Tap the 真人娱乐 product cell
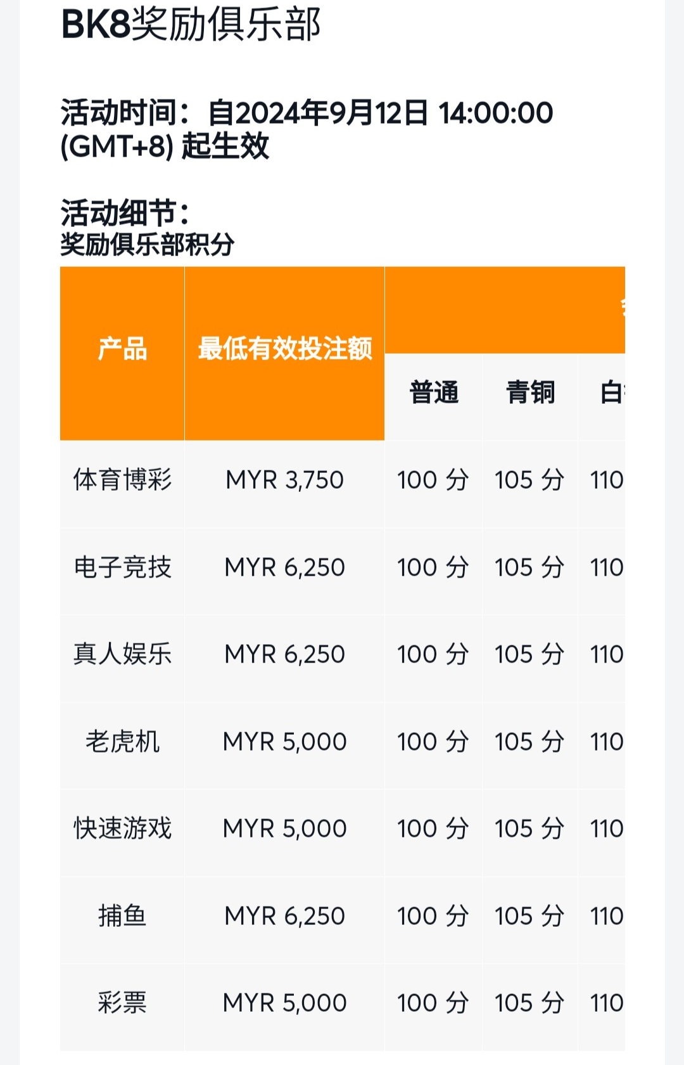Viewport: 684px width, 1065px height. coord(122,654)
